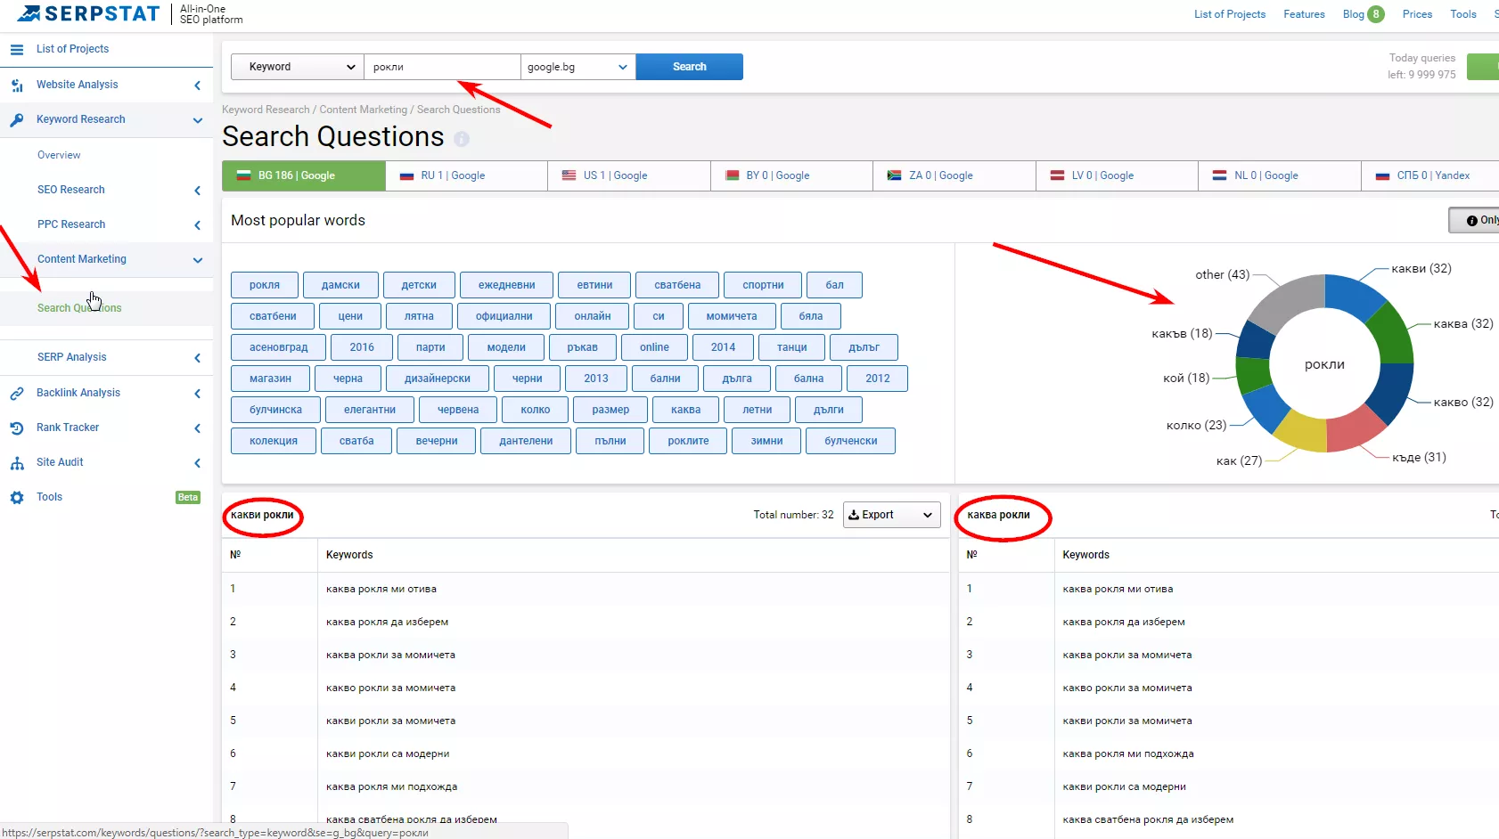The image size is (1499, 839).
Task: Collapse the Keyword Research chevron
Action: click(x=197, y=120)
